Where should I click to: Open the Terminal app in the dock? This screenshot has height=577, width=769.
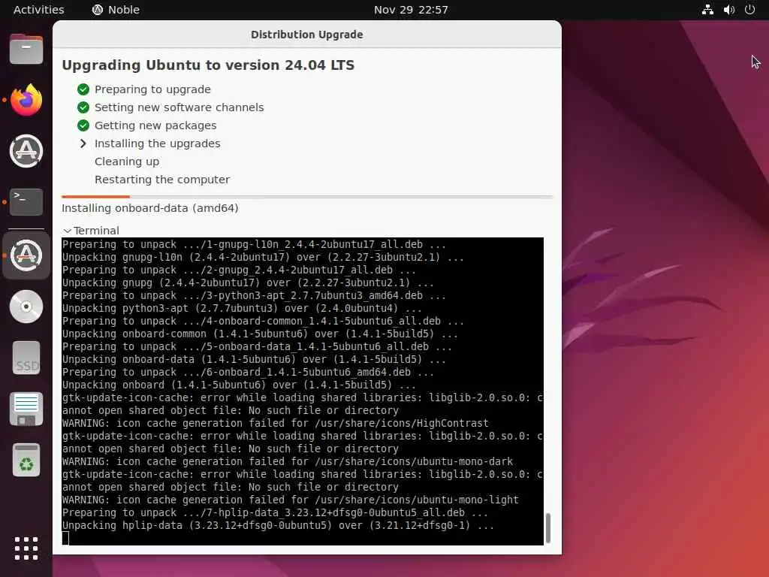[x=26, y=201]
